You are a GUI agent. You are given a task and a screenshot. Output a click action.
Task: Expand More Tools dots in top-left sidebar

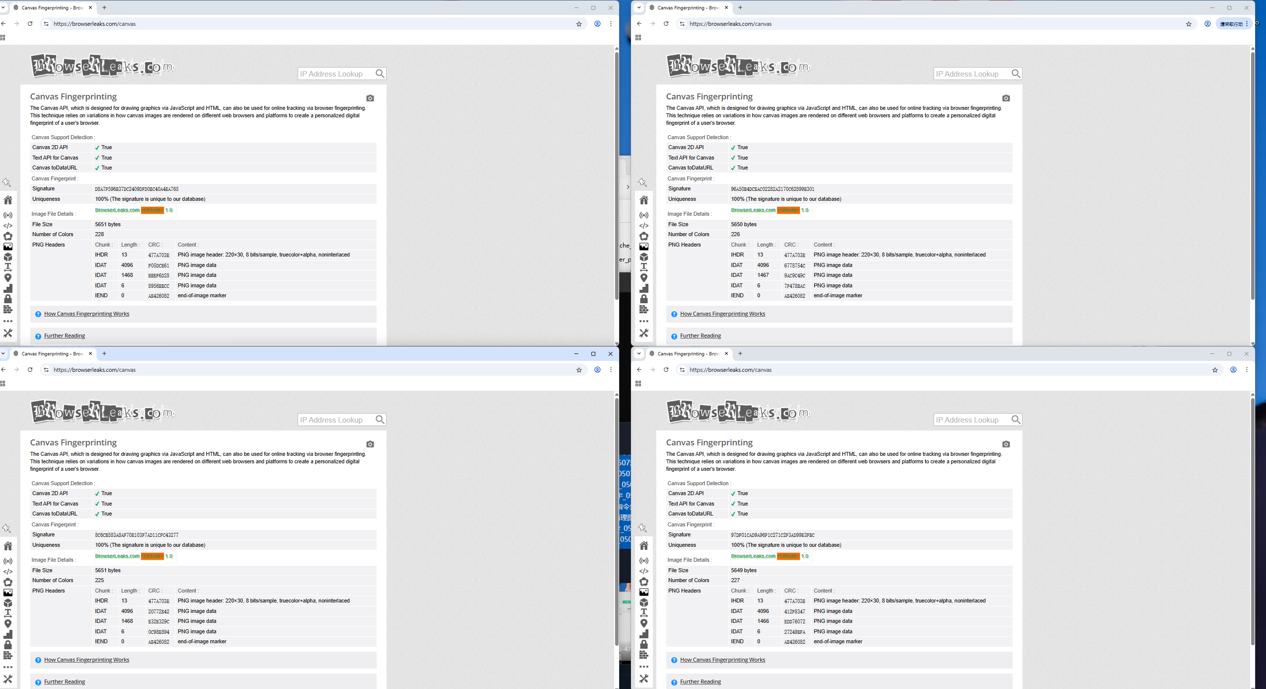point(8,321)
